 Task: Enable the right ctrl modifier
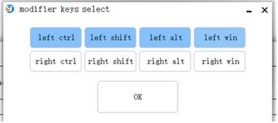[56, 61]
